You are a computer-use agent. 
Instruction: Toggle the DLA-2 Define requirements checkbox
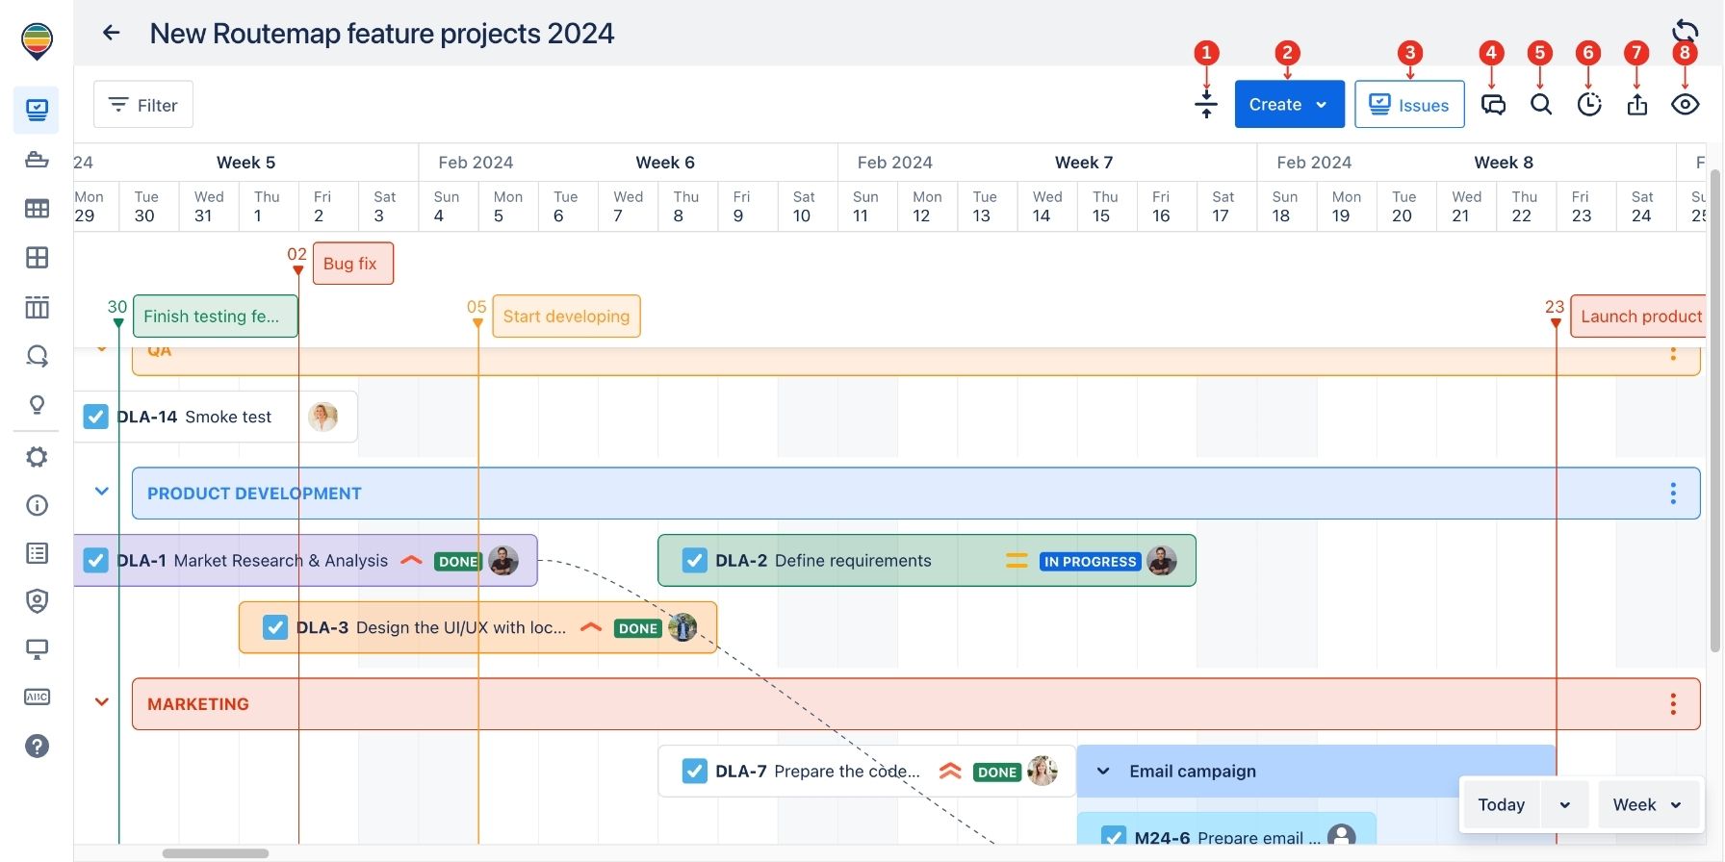pos(694,561)
